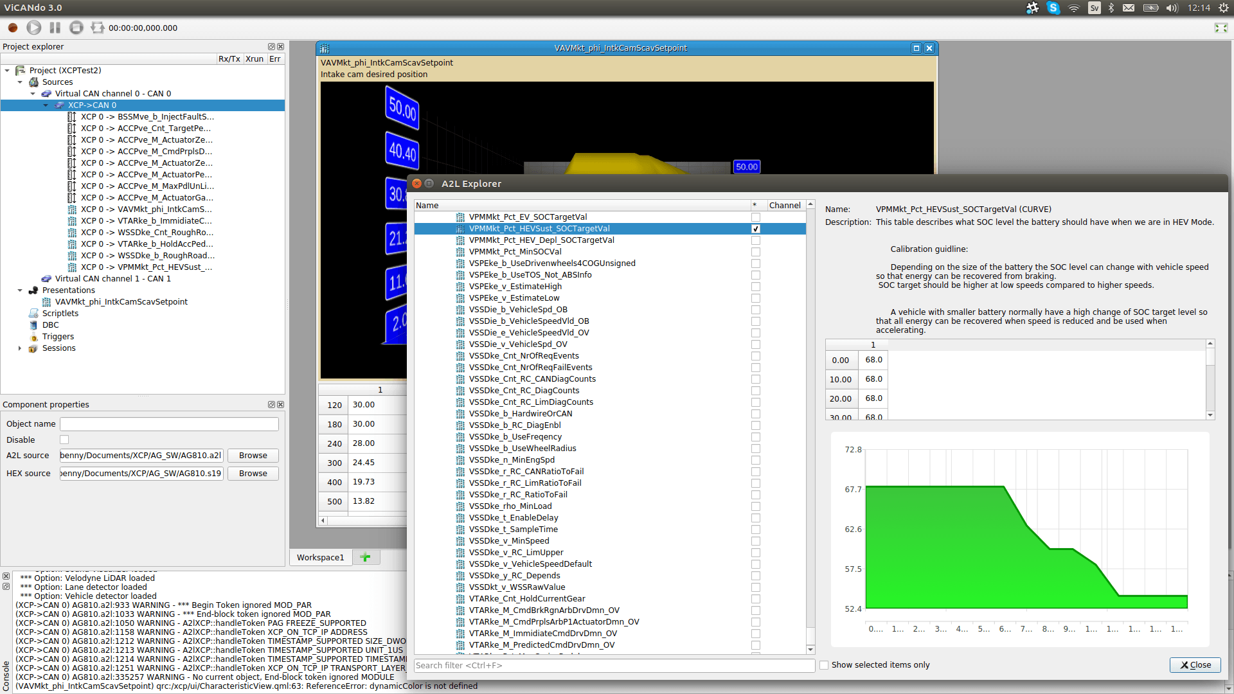This screenshot has width=1234, height=694.
Task: Expand the Sessions tree node
Action: [x=20, y=348]
